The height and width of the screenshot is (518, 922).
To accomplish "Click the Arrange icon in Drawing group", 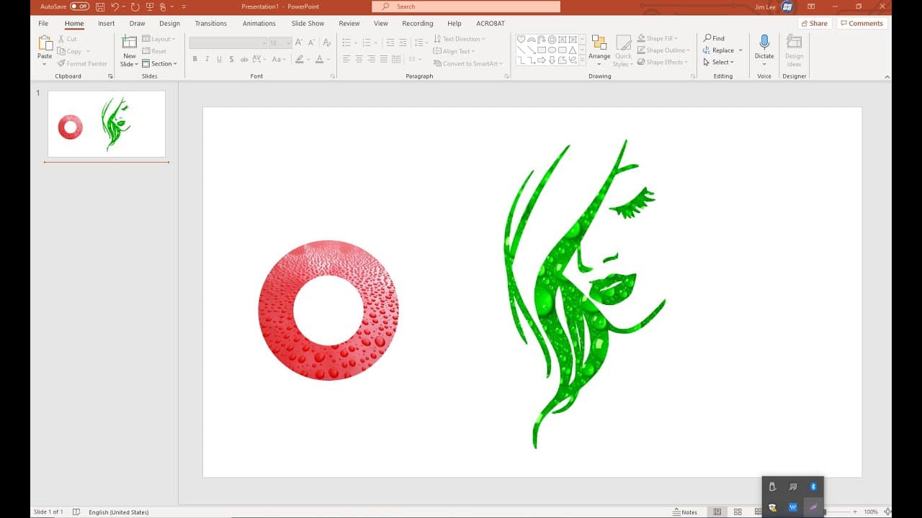I will click(x=599, y=42).
